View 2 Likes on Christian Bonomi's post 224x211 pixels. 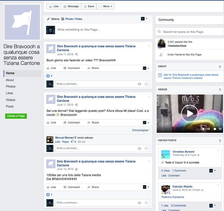tap(165, 170)
